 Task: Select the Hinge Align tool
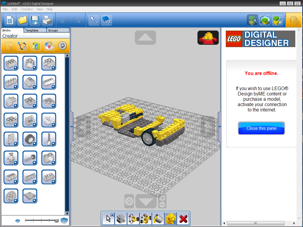point(146,219)
